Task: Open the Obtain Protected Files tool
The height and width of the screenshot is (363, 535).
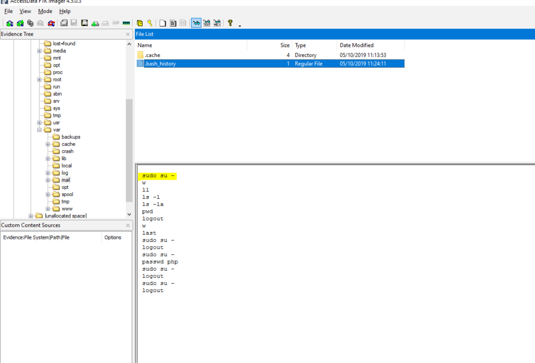Action: pos(139,23)
